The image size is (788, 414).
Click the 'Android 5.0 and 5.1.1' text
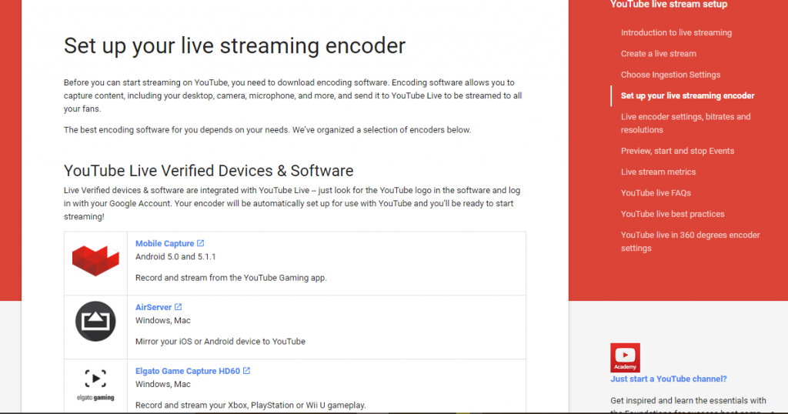[x=175, y=257]
